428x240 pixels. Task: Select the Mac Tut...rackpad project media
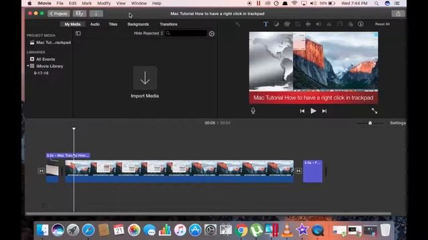point(50,43)
